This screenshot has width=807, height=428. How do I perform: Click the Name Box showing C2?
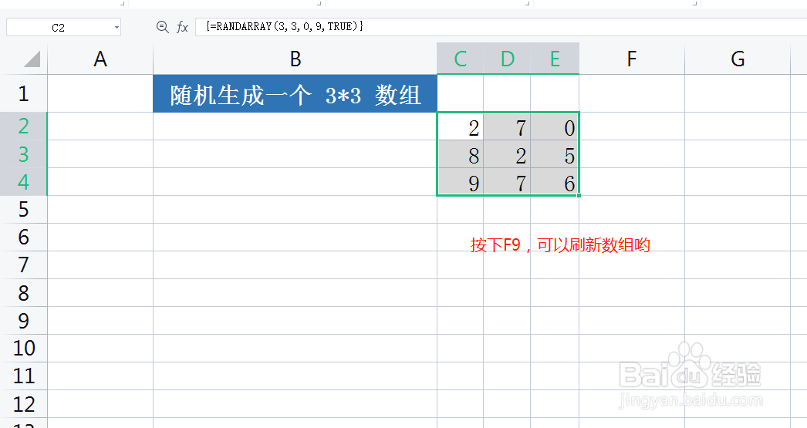pyautogui.click(x=58, y=27)
